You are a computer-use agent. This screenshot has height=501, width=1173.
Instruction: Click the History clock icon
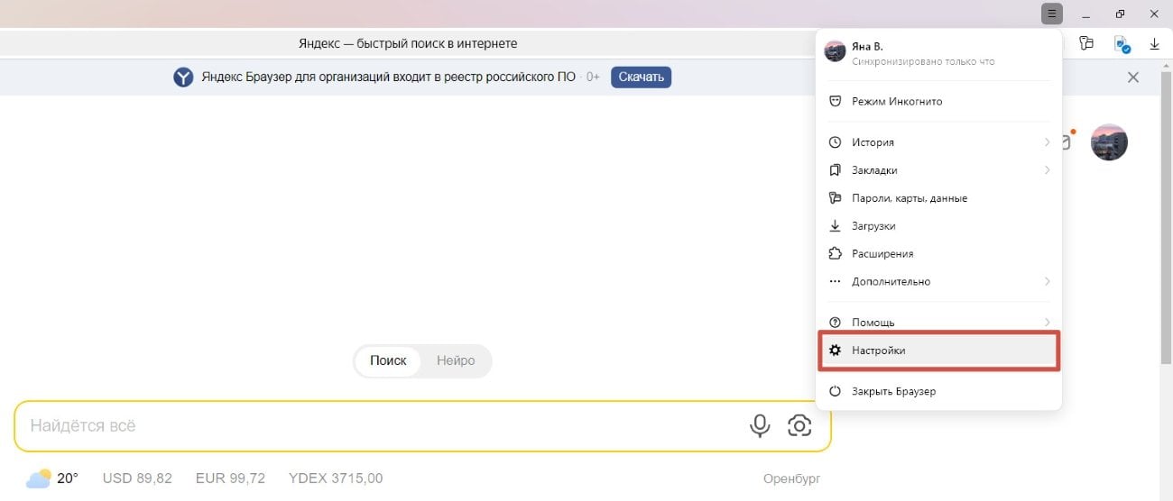pos(835,142)
